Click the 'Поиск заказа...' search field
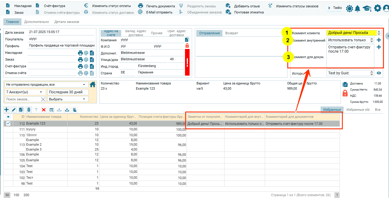 click(x=23, y=99)
